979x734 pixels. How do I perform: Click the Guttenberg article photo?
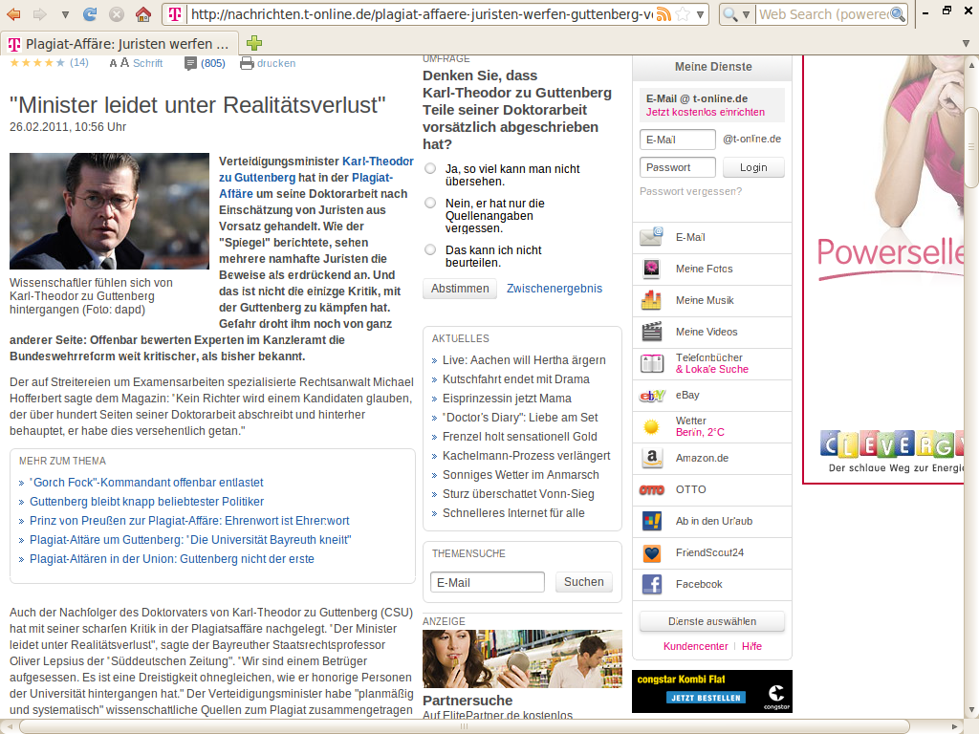coord(109,211)
